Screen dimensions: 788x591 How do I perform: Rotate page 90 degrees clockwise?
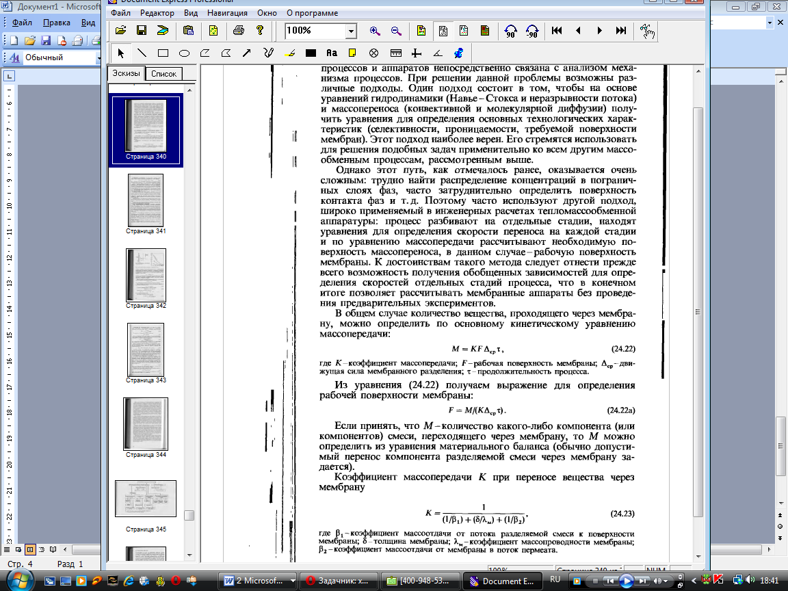(510, 31)
